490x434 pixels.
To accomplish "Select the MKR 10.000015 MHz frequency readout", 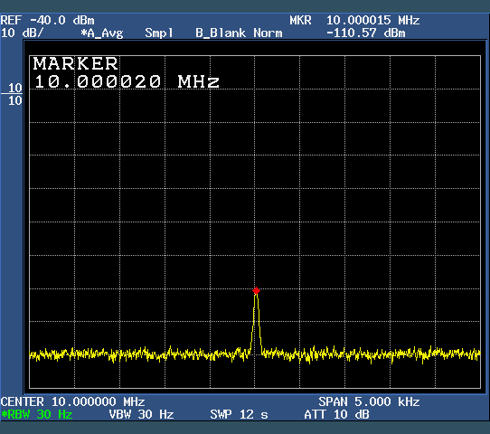I will (354, 21).
